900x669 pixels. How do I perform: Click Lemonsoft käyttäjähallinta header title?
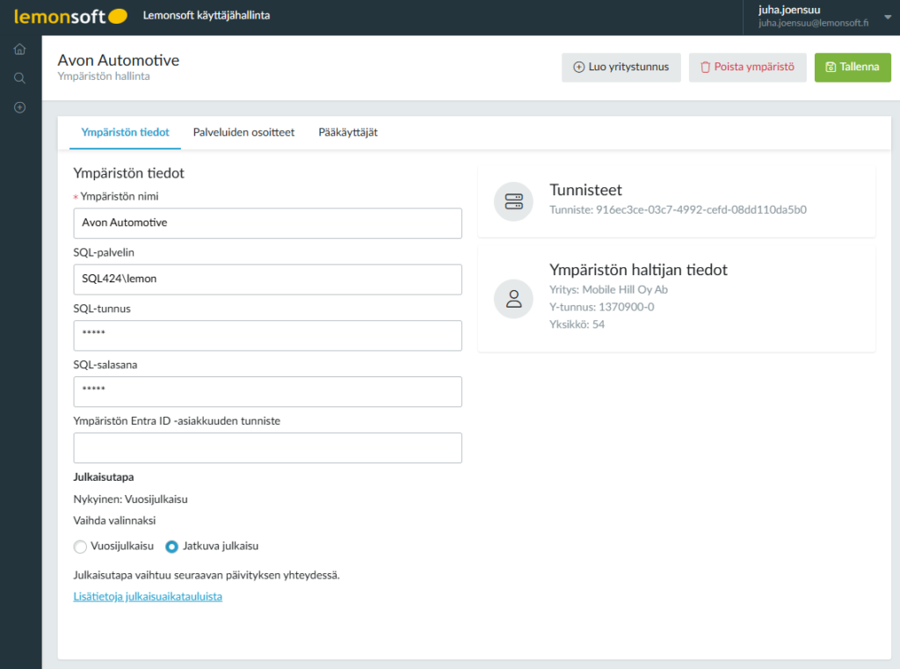pos(206,16)
